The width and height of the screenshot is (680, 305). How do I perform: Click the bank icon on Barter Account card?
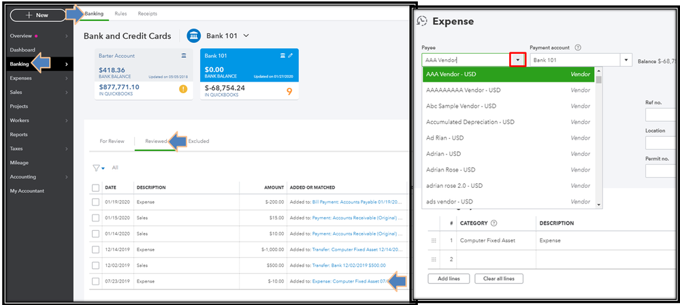(184, 56)
